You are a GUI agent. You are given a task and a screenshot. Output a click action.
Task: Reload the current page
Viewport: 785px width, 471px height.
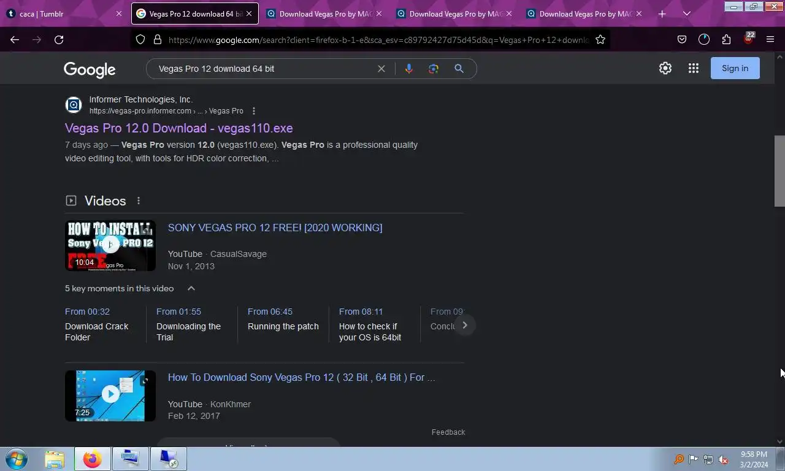[x=59, y=39]
